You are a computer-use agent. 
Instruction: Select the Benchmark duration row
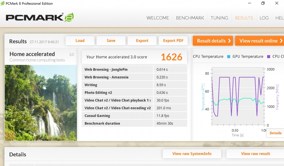click(x=134, y=124)
